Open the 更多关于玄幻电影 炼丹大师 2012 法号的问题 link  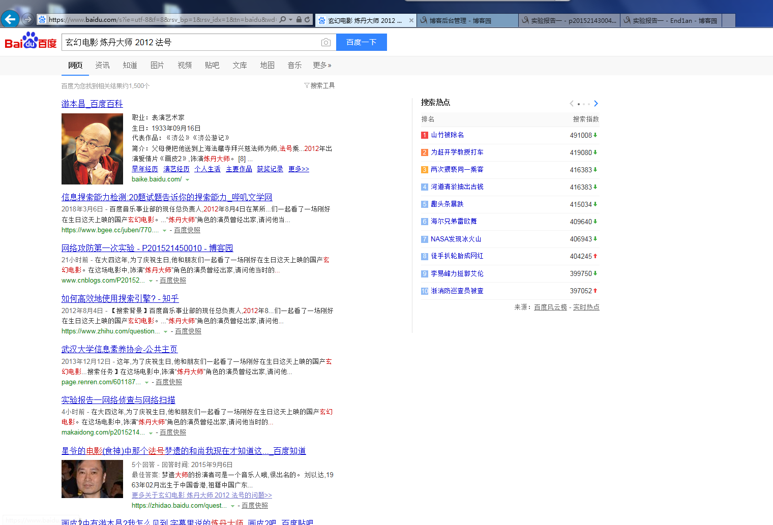point(202,495)
